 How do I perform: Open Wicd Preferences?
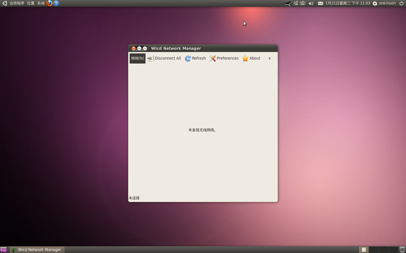[x=224, y=58]
